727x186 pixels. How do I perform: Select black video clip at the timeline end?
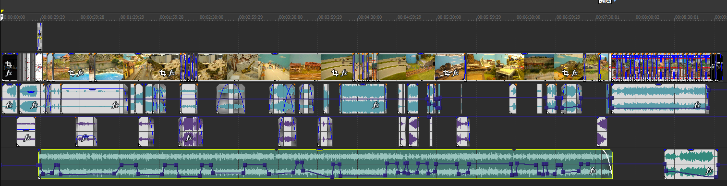(x=717, y=67)
